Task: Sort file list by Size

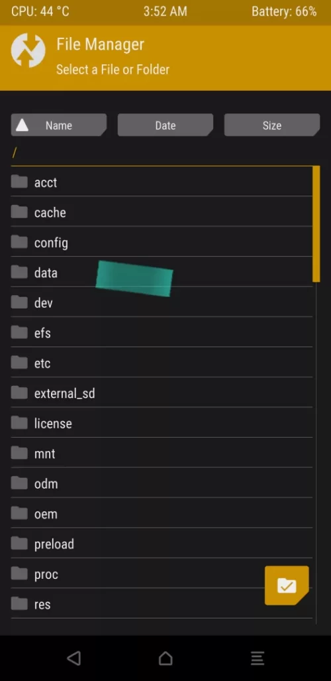Action: (x=272, y=125)
